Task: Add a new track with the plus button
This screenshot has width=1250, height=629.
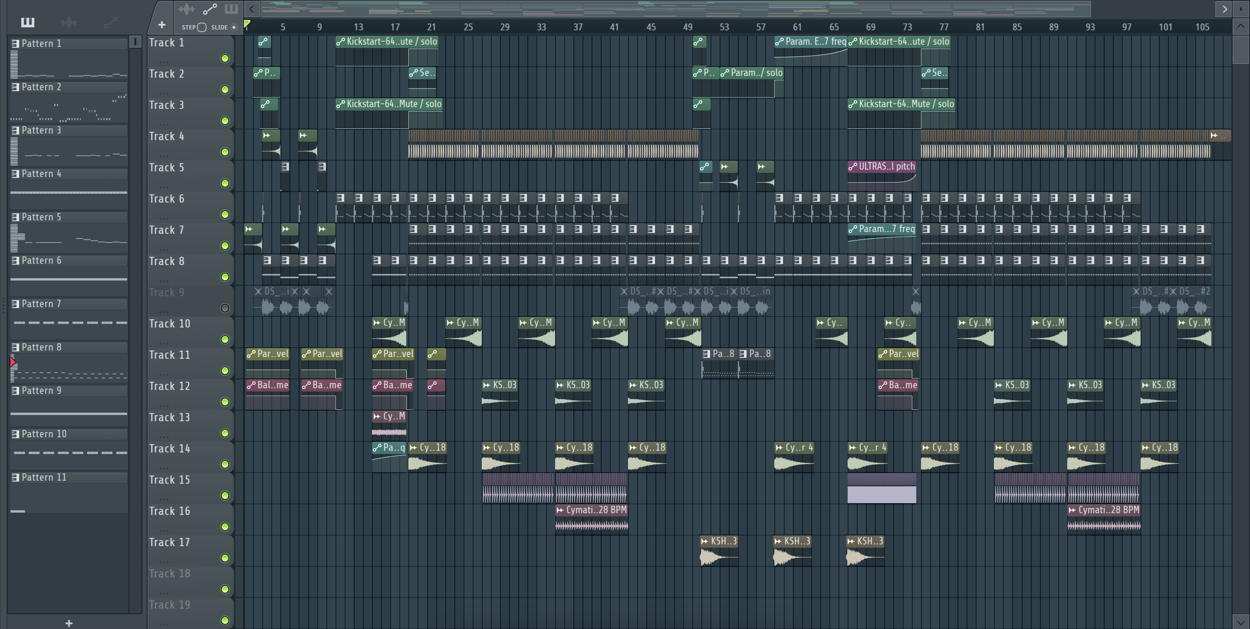Action: [162, 25]
